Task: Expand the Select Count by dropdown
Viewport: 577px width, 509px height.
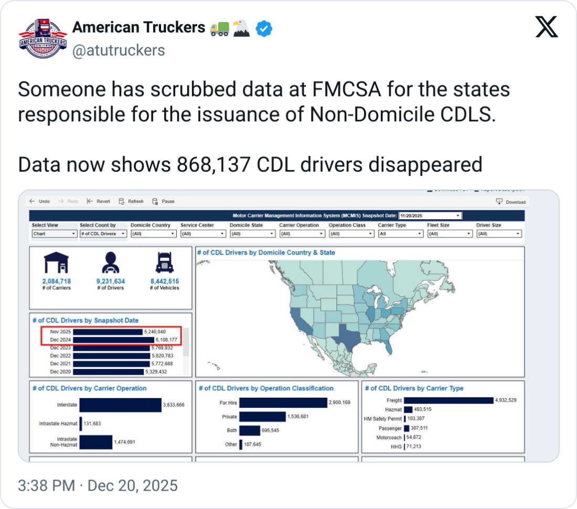Action: click(x=103, y=234)
